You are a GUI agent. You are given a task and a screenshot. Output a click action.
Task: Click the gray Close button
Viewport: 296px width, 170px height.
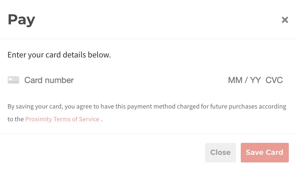(x=220, y=152)
